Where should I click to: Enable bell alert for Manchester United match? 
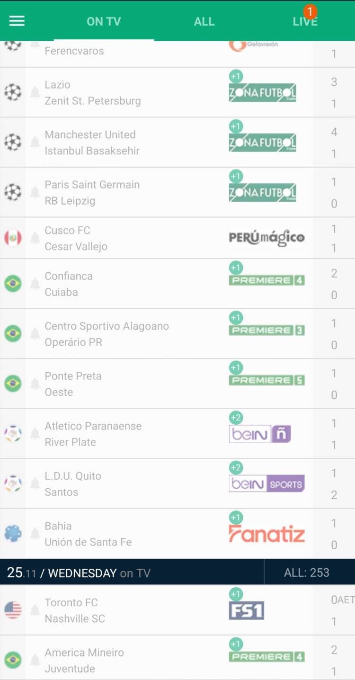pos(35,142)
